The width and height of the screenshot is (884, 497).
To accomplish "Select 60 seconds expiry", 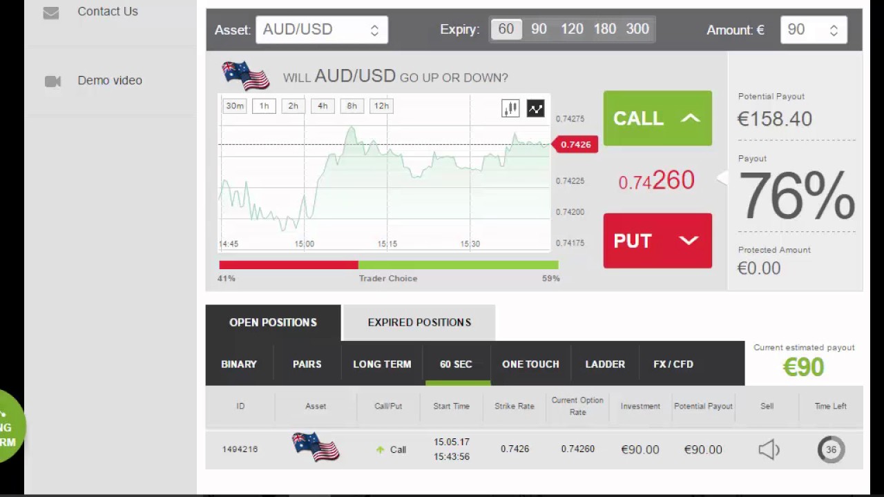I will (506, 29).
